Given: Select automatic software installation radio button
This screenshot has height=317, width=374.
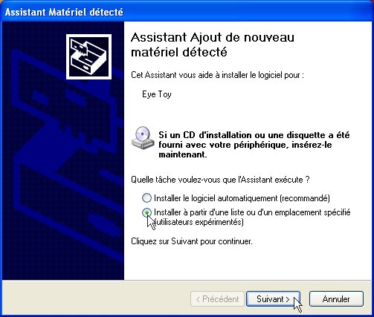Looking at the screenshot, I should tap(146, 198).
